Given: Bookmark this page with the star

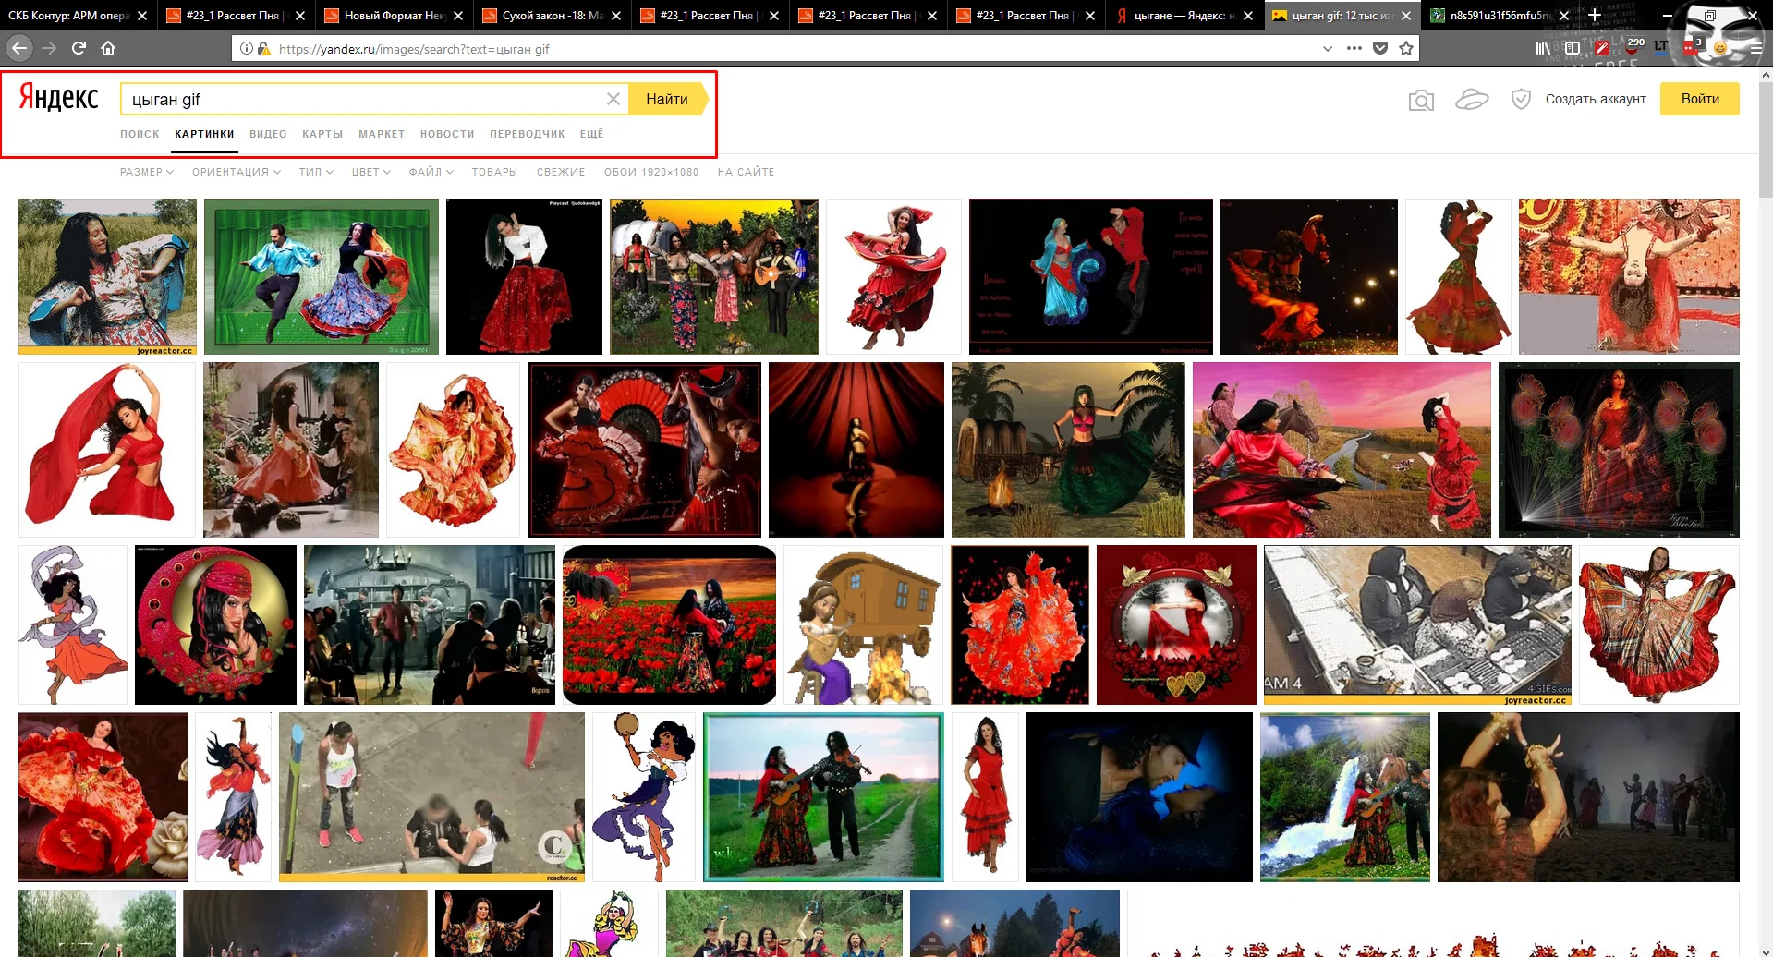Looking at the screenshot, I should (x=1406, y=48).
